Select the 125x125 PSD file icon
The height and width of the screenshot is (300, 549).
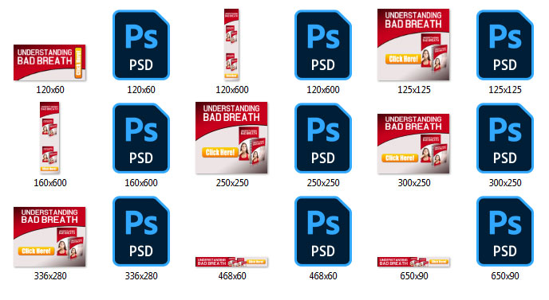[505, 45]
